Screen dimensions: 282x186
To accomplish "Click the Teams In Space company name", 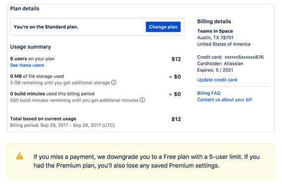I will coord(215,31).
